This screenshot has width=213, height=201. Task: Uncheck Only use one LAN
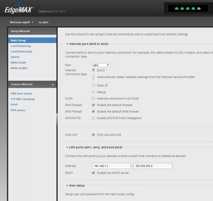(93, 135)
